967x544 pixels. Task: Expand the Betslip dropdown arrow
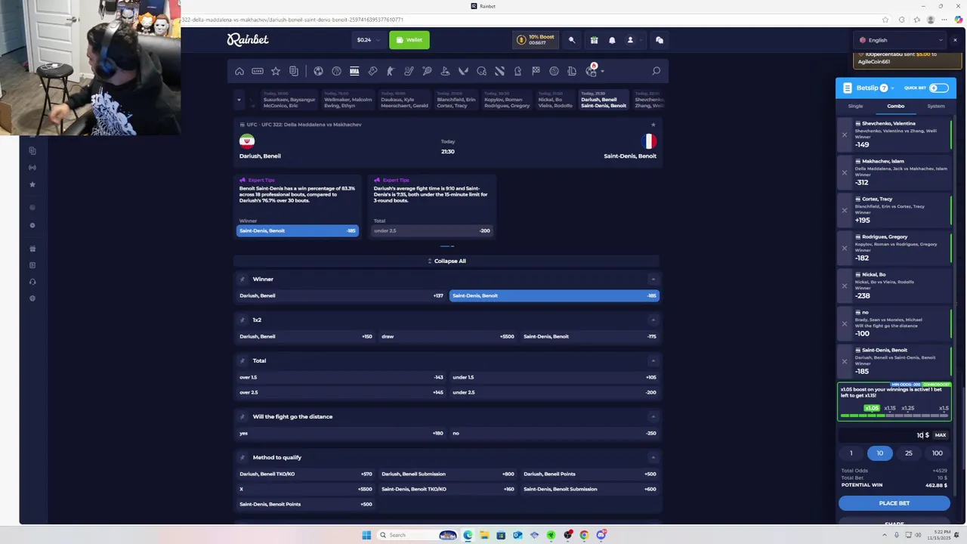[x=892, y=88]
